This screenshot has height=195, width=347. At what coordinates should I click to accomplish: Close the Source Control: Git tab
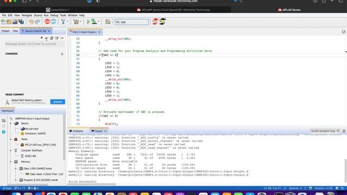click(x=49, y=31)
